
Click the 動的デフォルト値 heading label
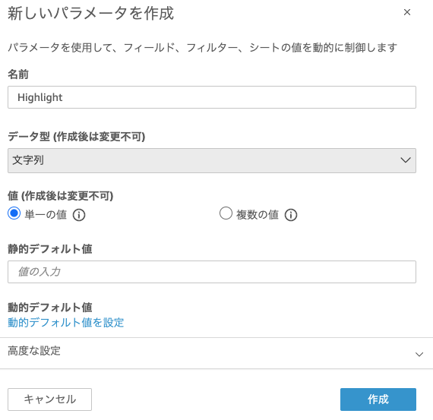point(49,308)
